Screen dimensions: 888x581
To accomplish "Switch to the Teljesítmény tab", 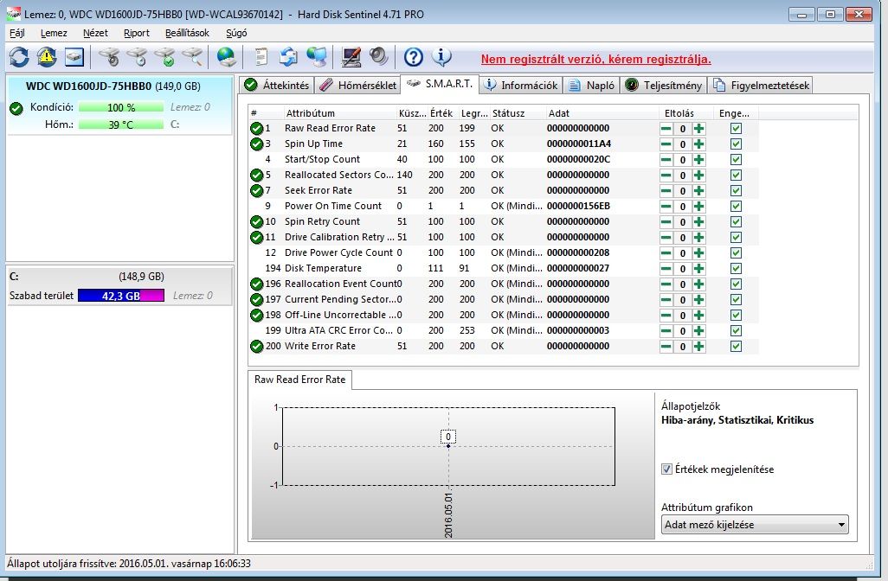I will 664,86.
